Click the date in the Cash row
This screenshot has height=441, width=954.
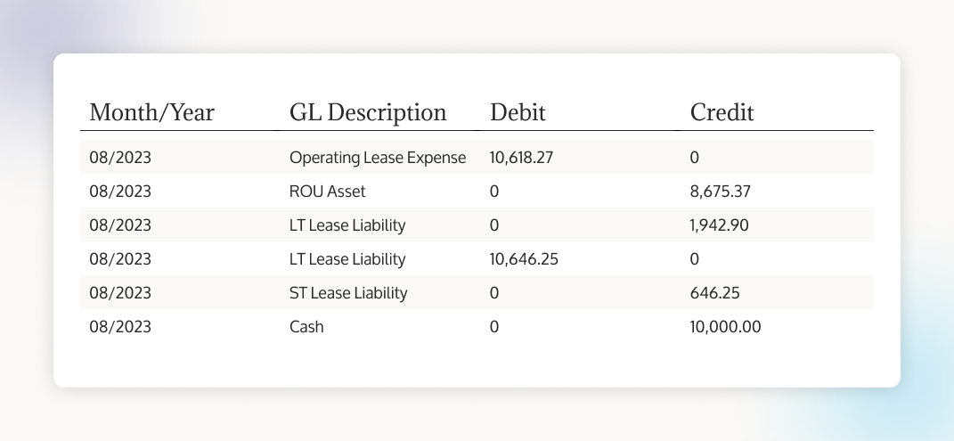120,327
